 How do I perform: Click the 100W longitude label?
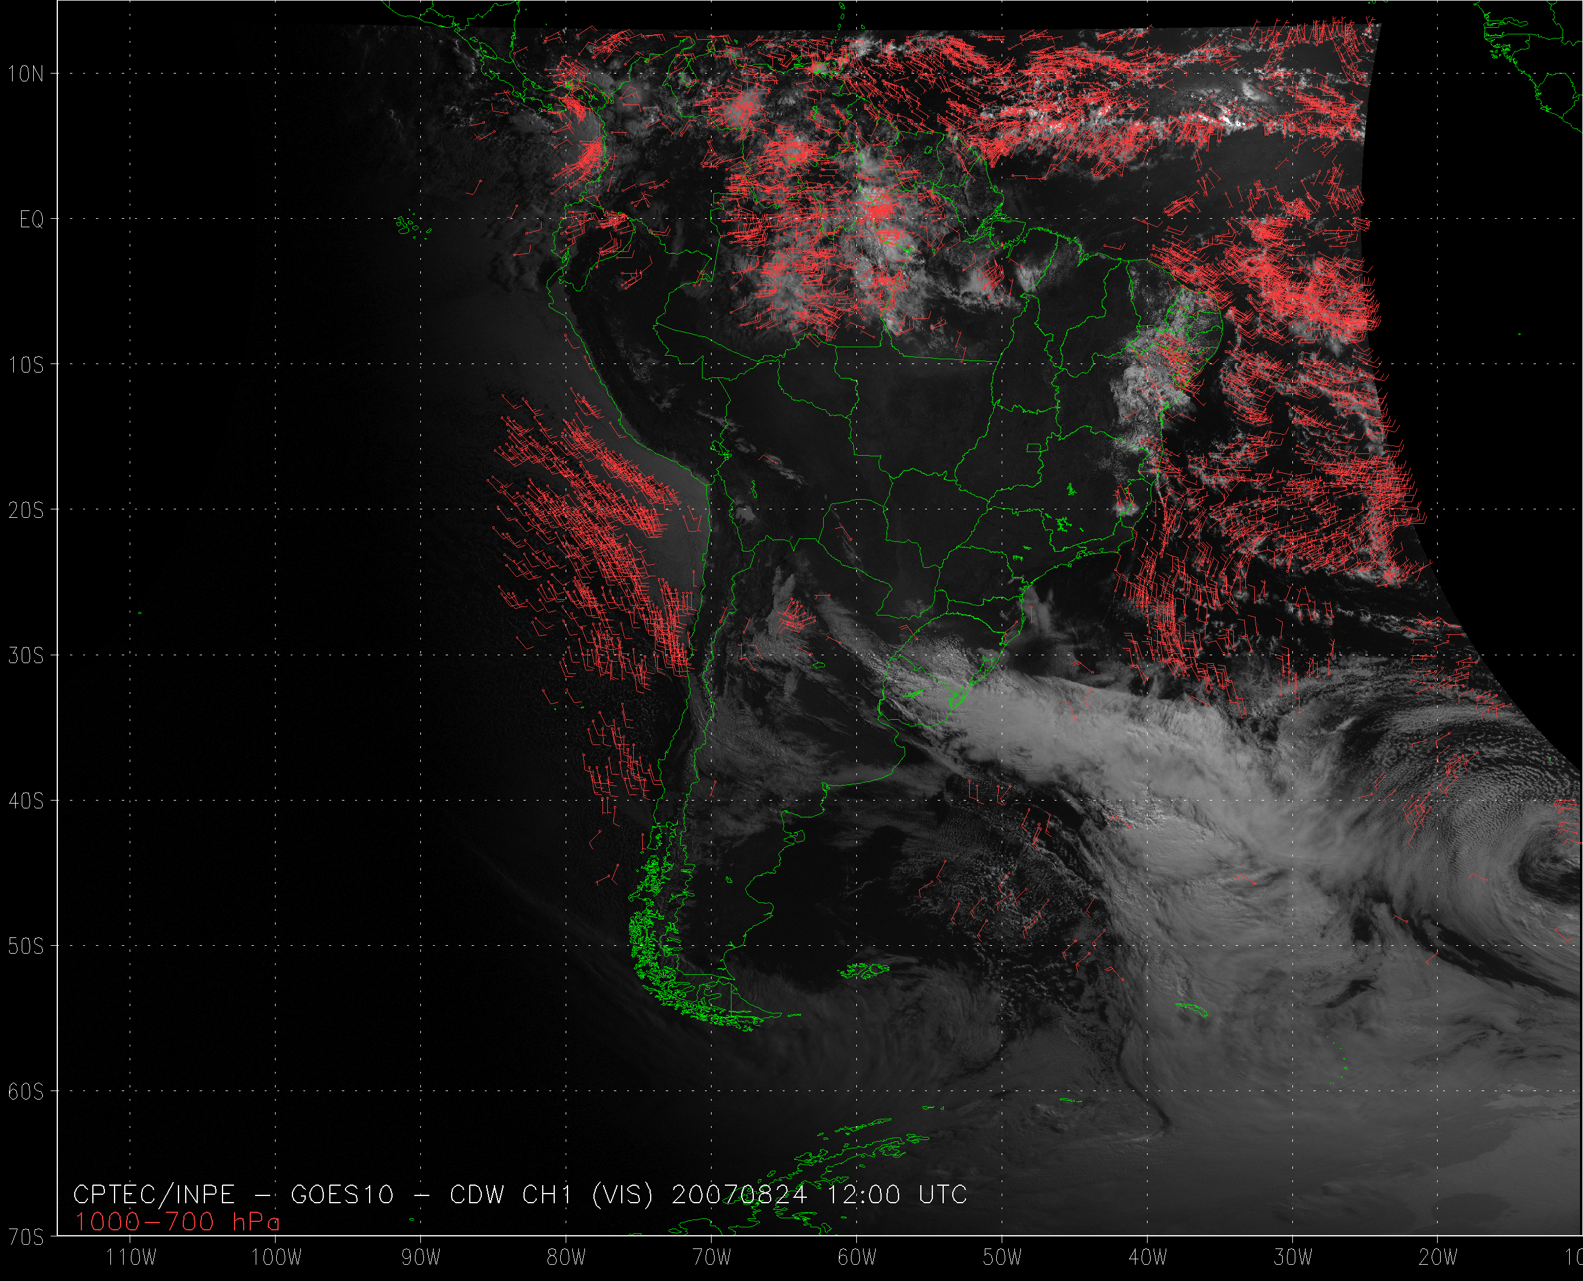(x=277, y=1257)
